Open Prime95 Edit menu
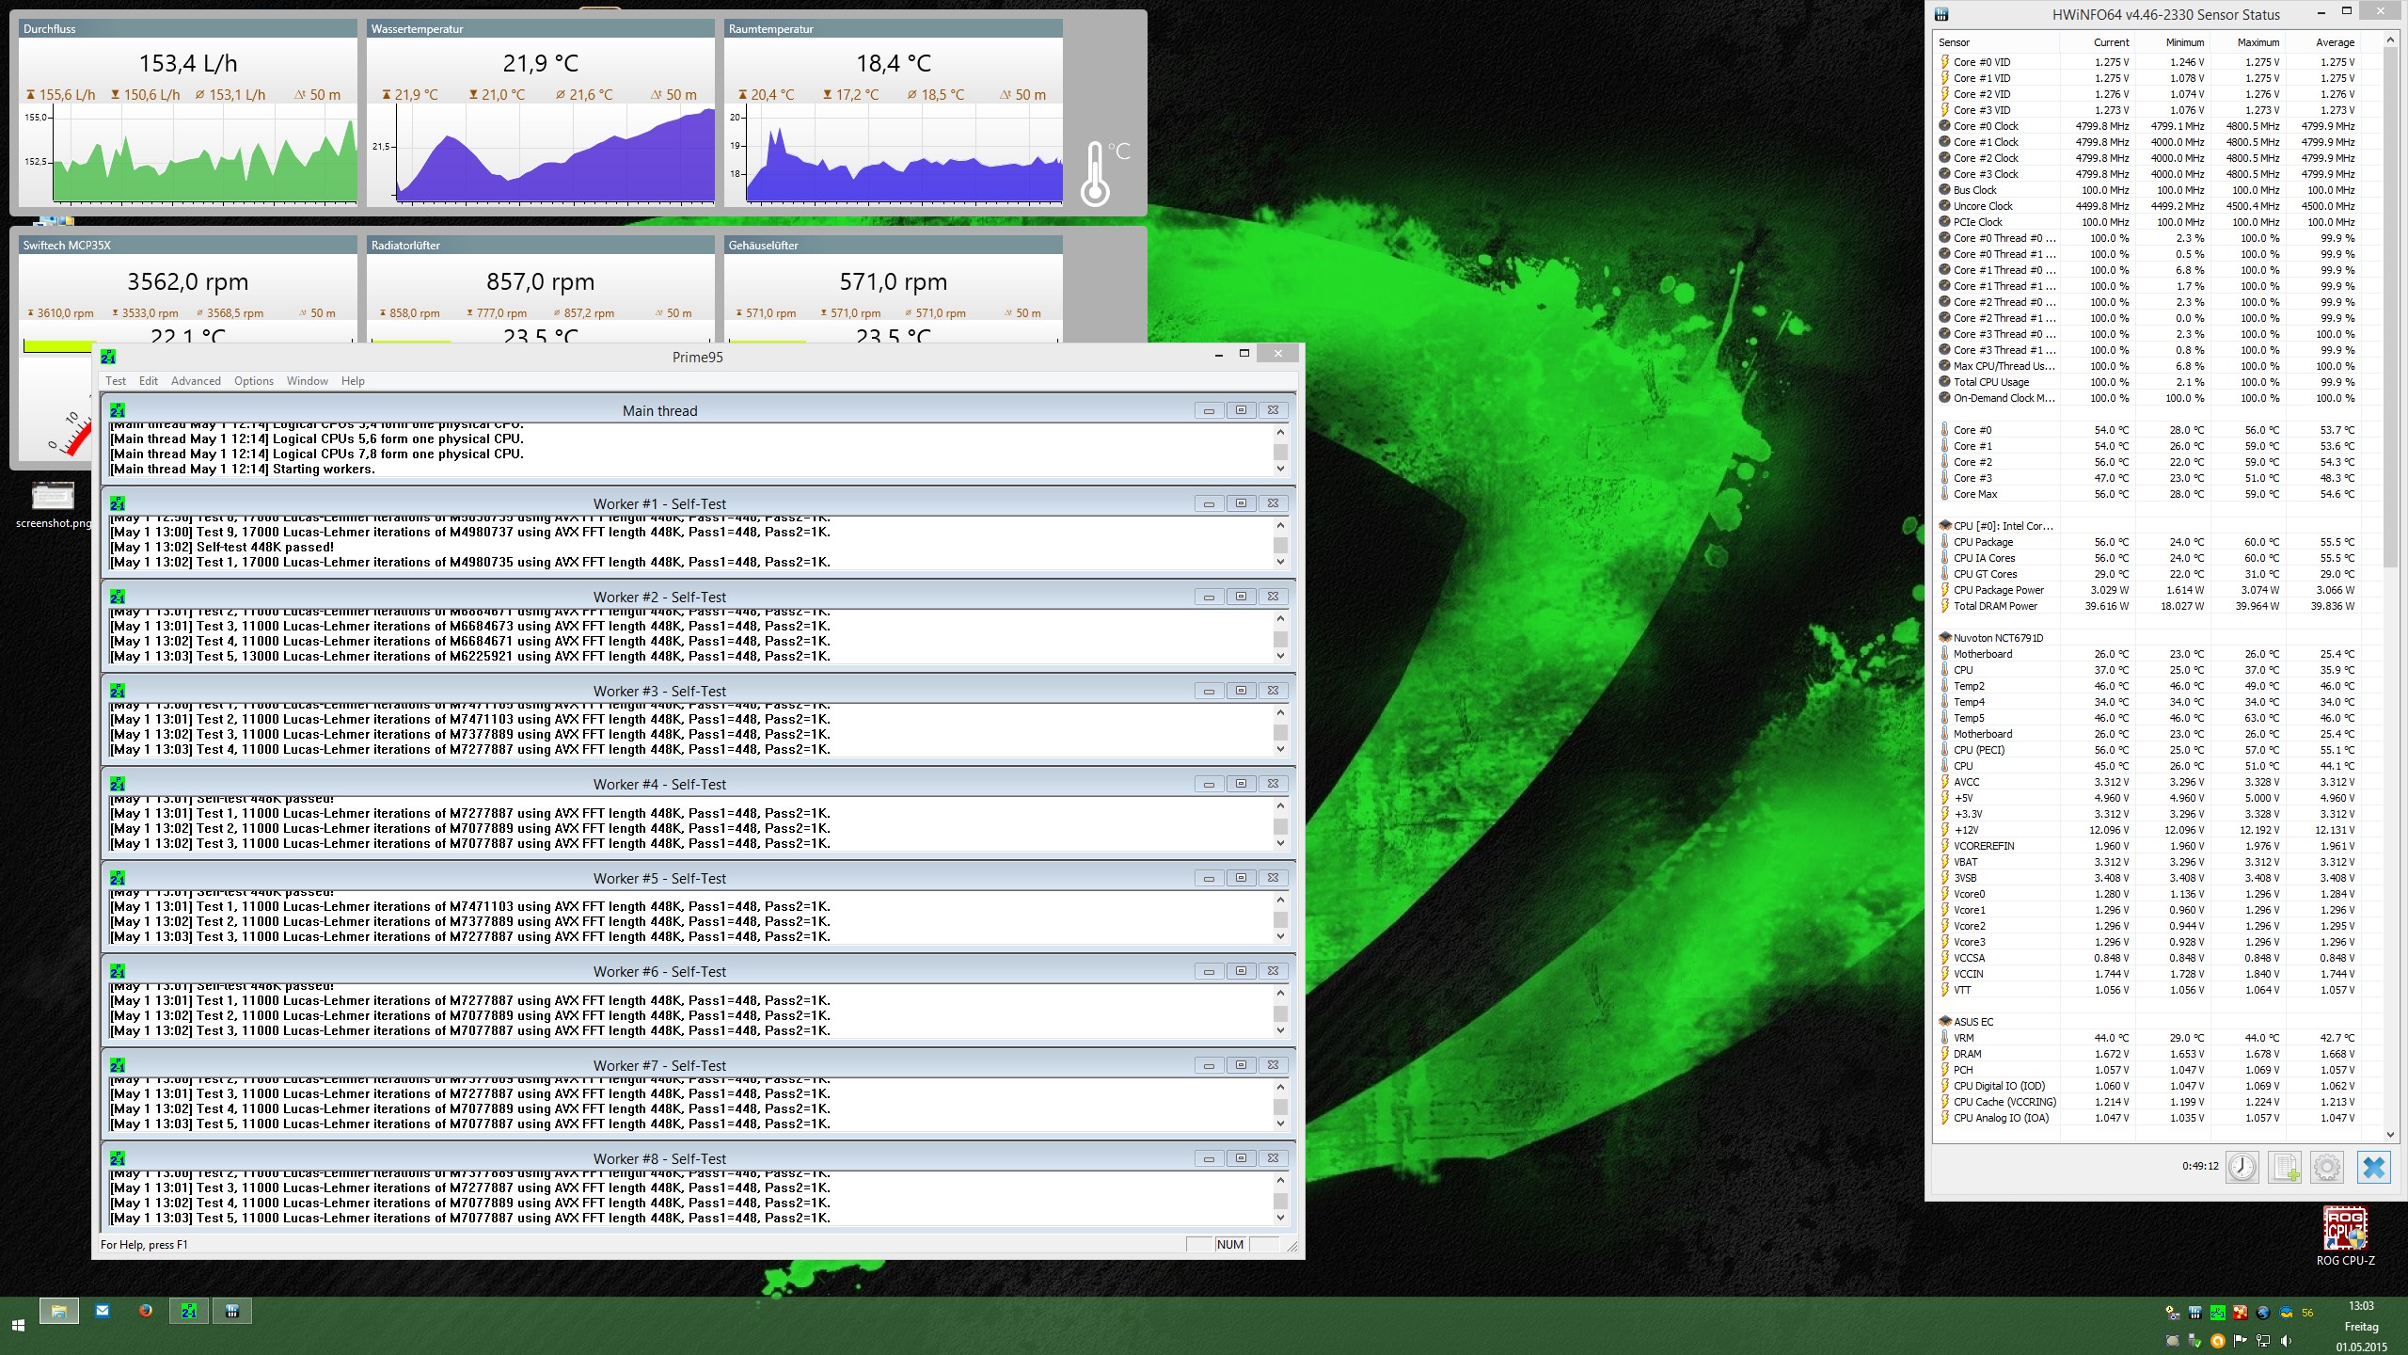This screenshot has width=2408, height=1355. point(149,381)
